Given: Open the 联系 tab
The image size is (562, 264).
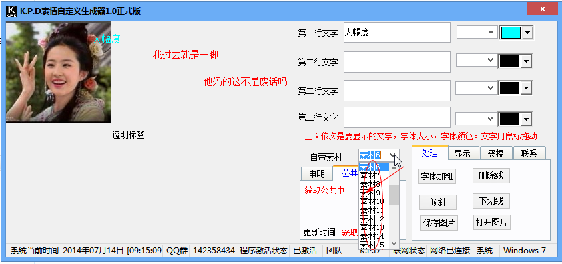Looking at the screenshot, I should (529, 154).
